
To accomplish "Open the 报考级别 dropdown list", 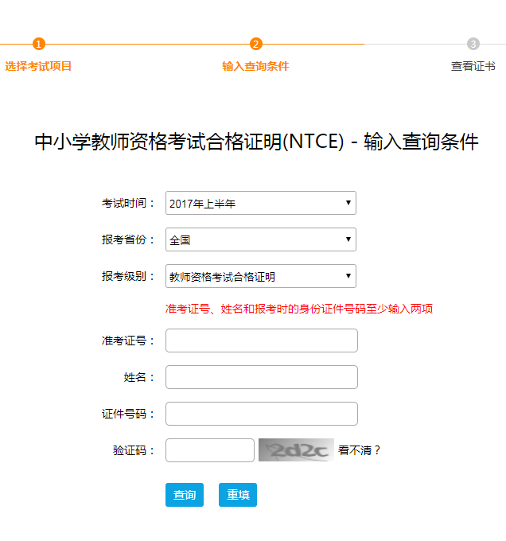I will [261, 277].
